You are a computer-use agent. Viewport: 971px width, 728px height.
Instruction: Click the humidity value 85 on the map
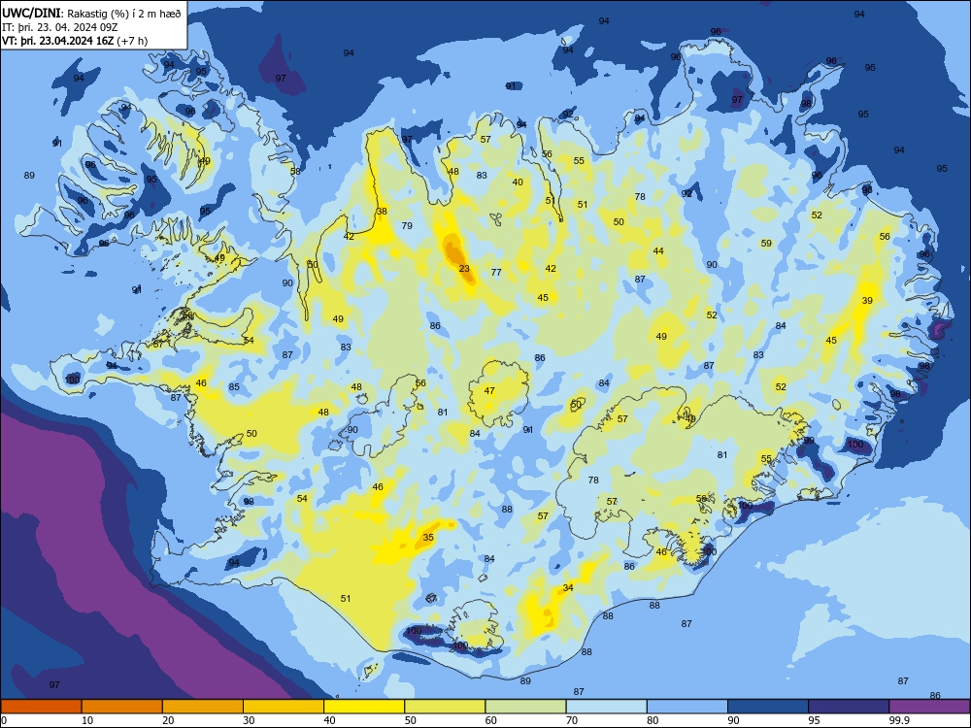tap(234, 387)
